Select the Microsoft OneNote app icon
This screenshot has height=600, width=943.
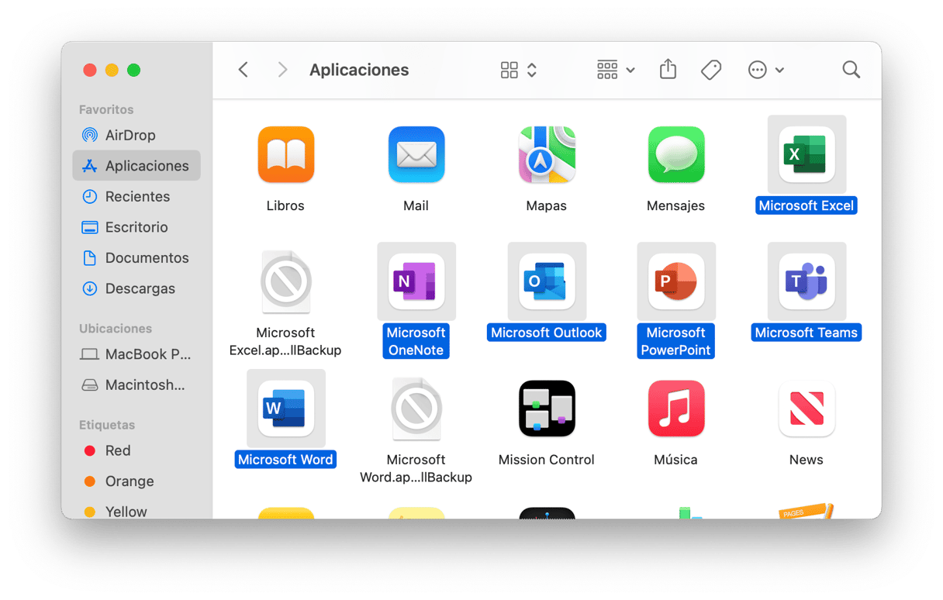(416, 281)
